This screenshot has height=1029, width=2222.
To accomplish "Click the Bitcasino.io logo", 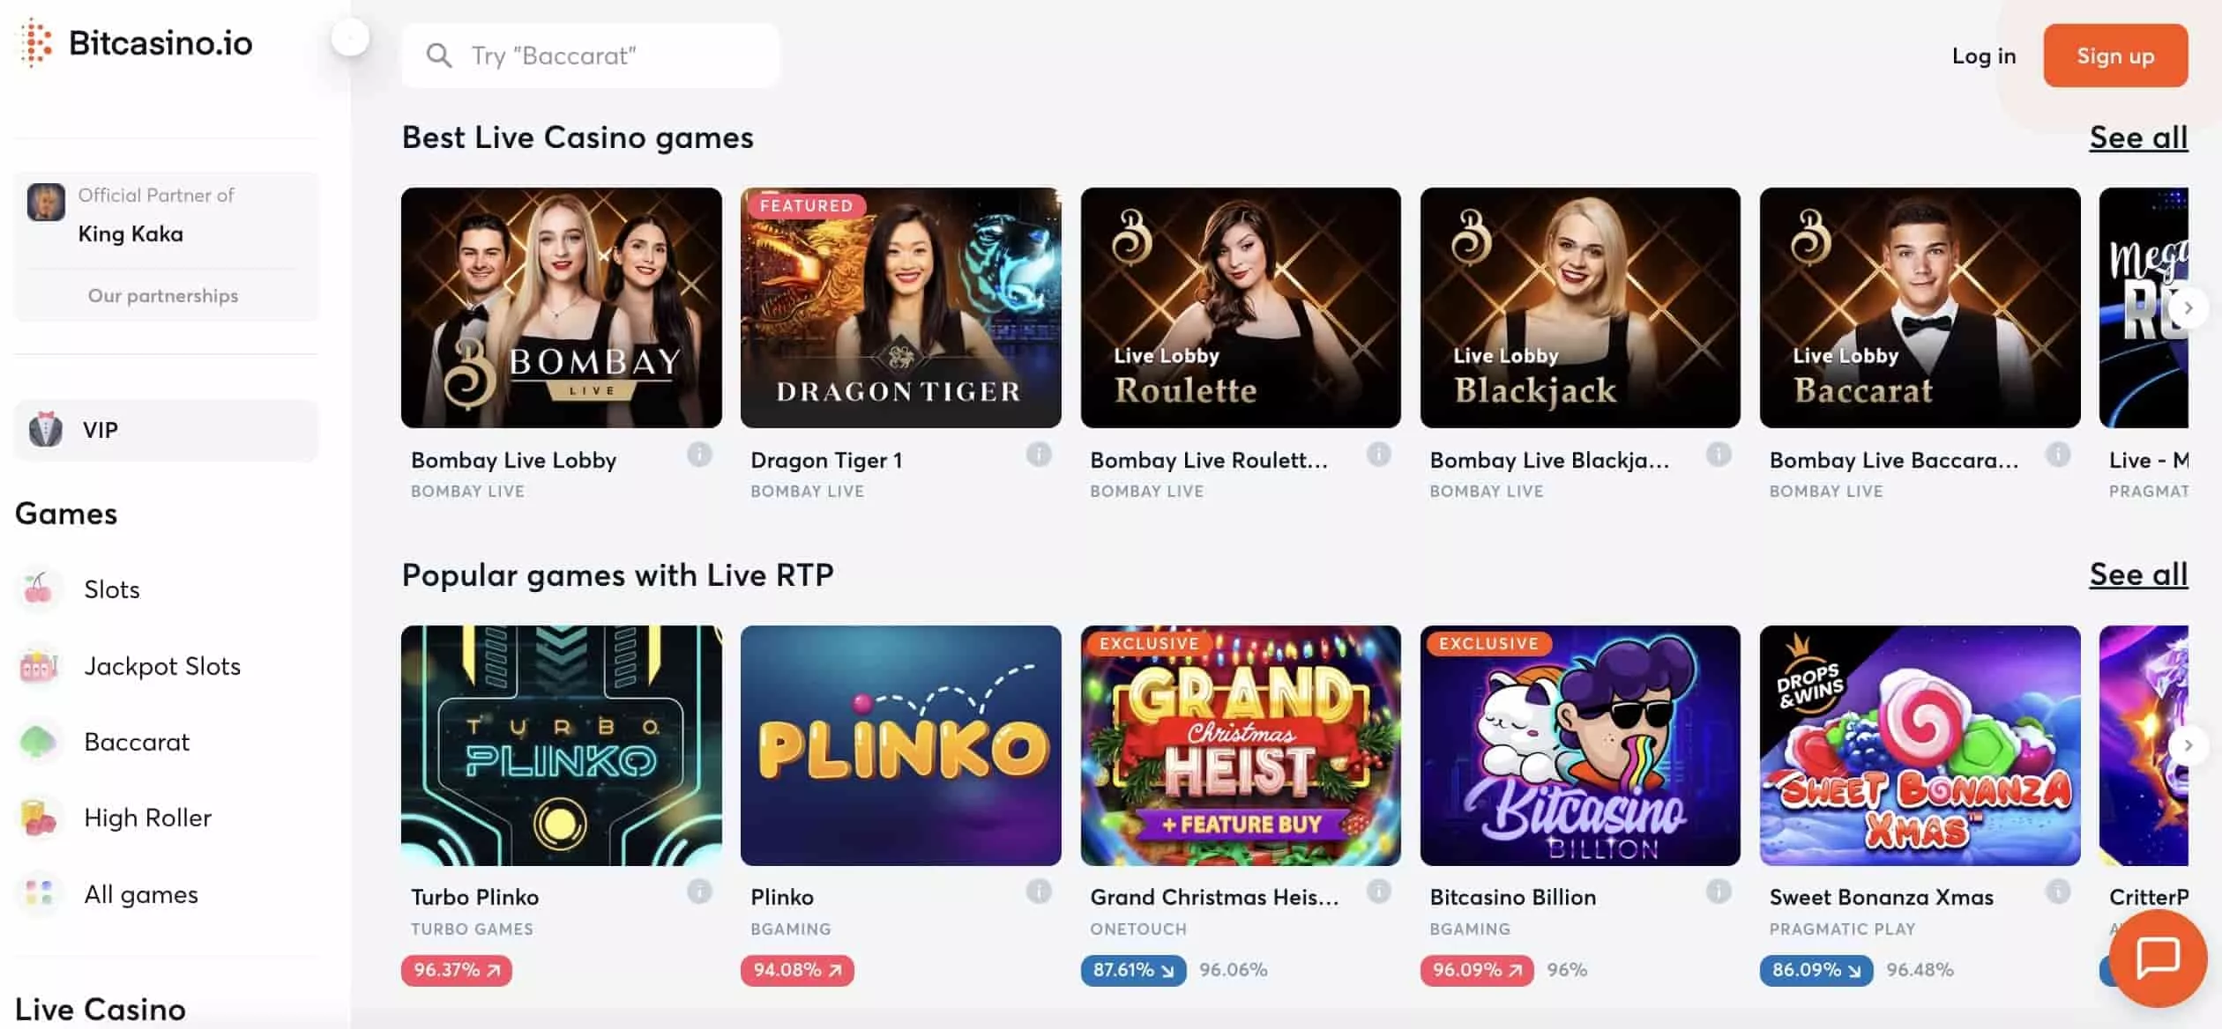I will coord(136,42).
